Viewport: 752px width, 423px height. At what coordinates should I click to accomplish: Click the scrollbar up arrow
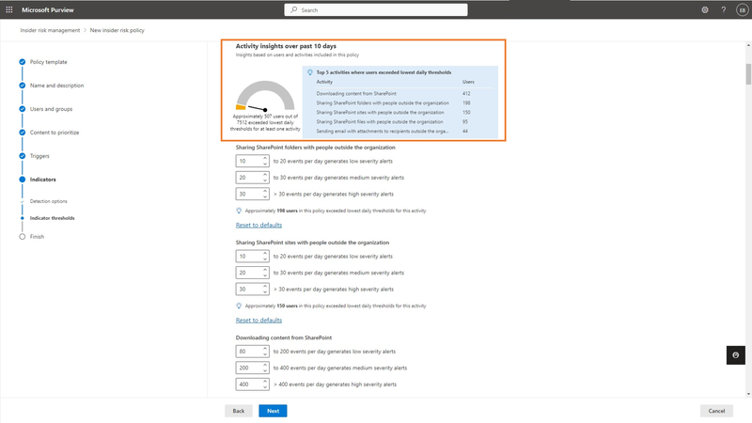click(748, 45)
